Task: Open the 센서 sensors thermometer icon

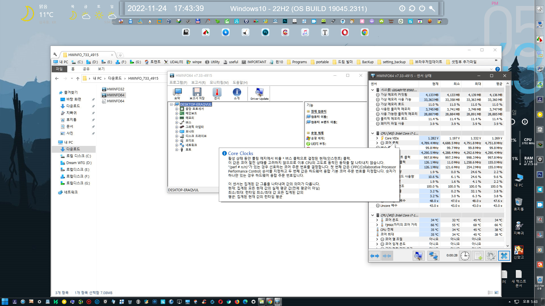Action: [x=217, y=94]
